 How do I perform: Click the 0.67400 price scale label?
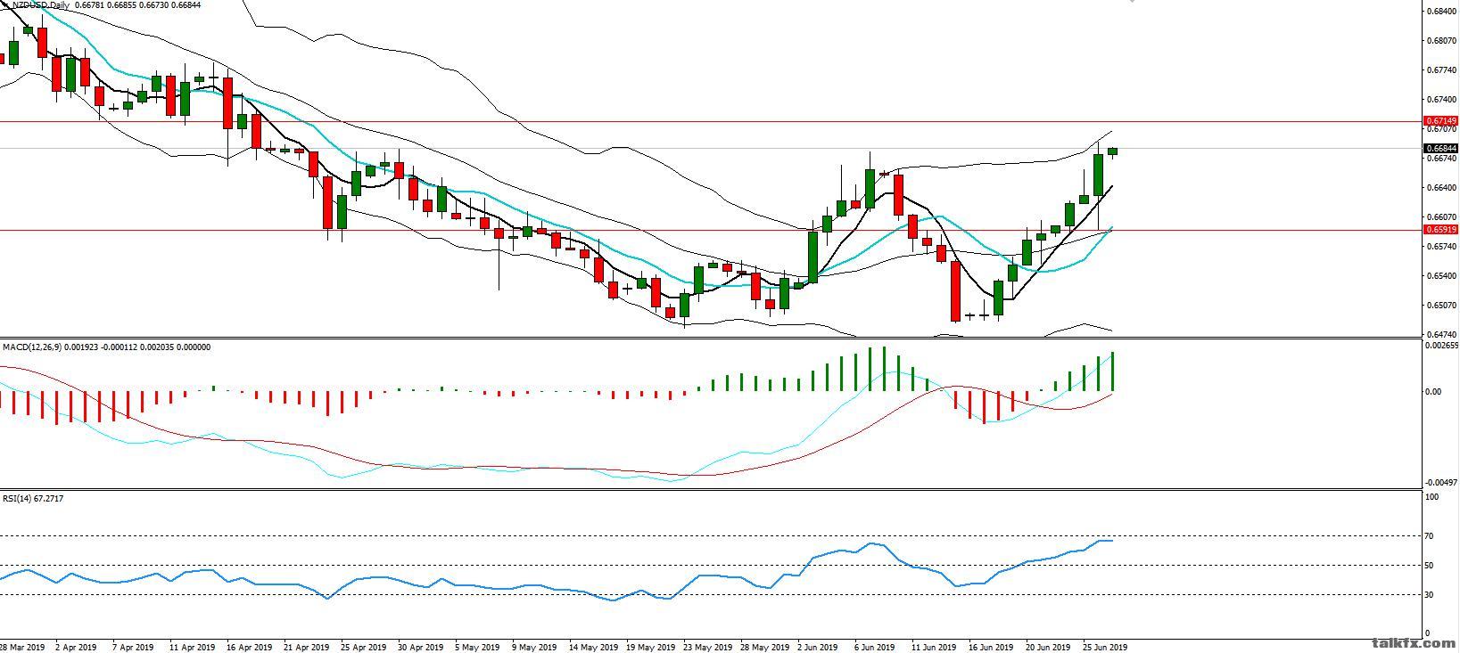tap(1441, 100)
